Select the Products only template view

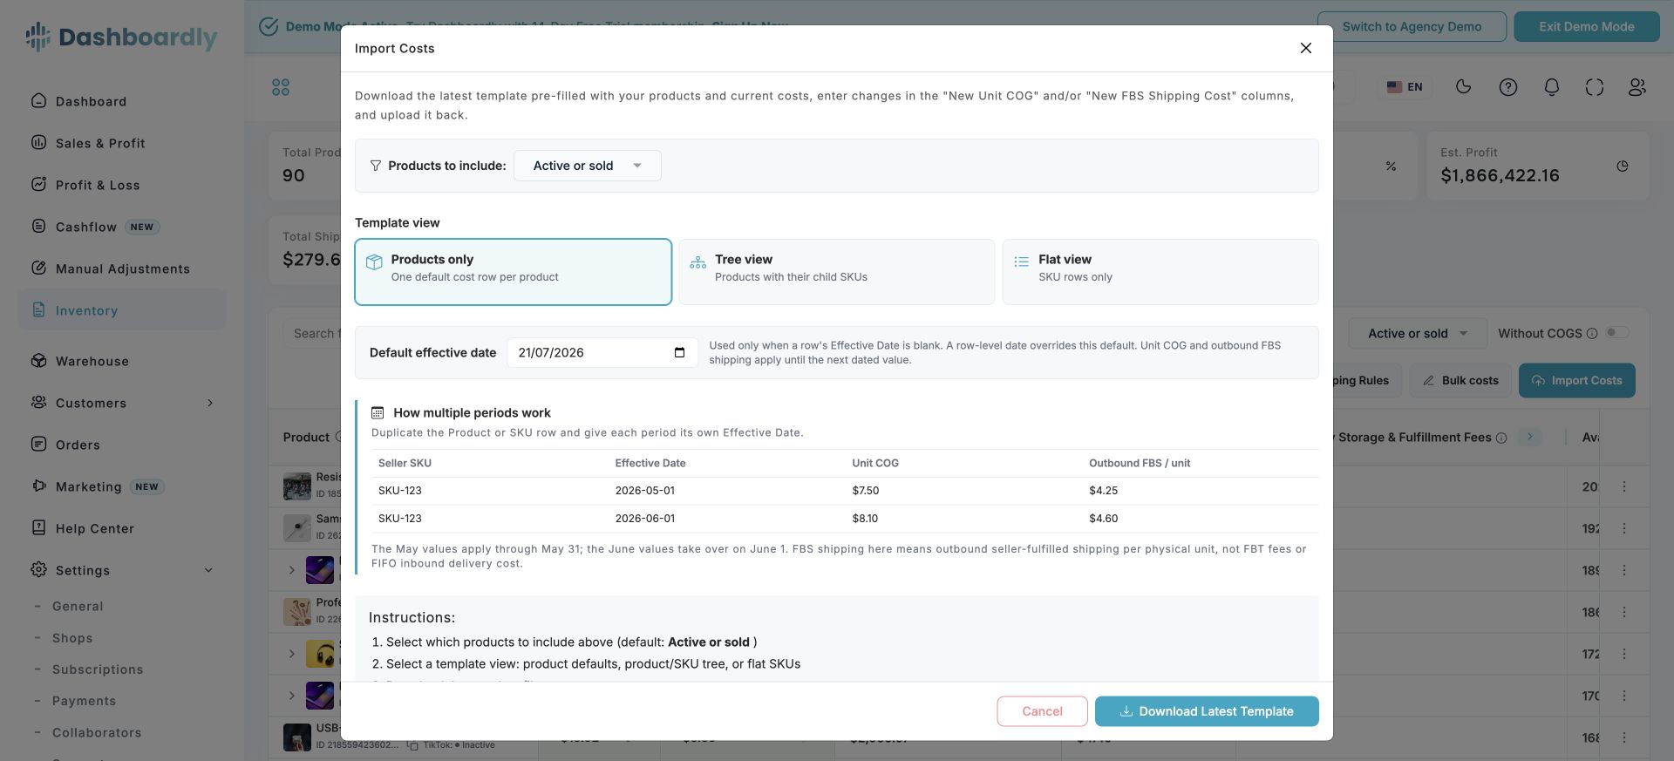point(513,272)
